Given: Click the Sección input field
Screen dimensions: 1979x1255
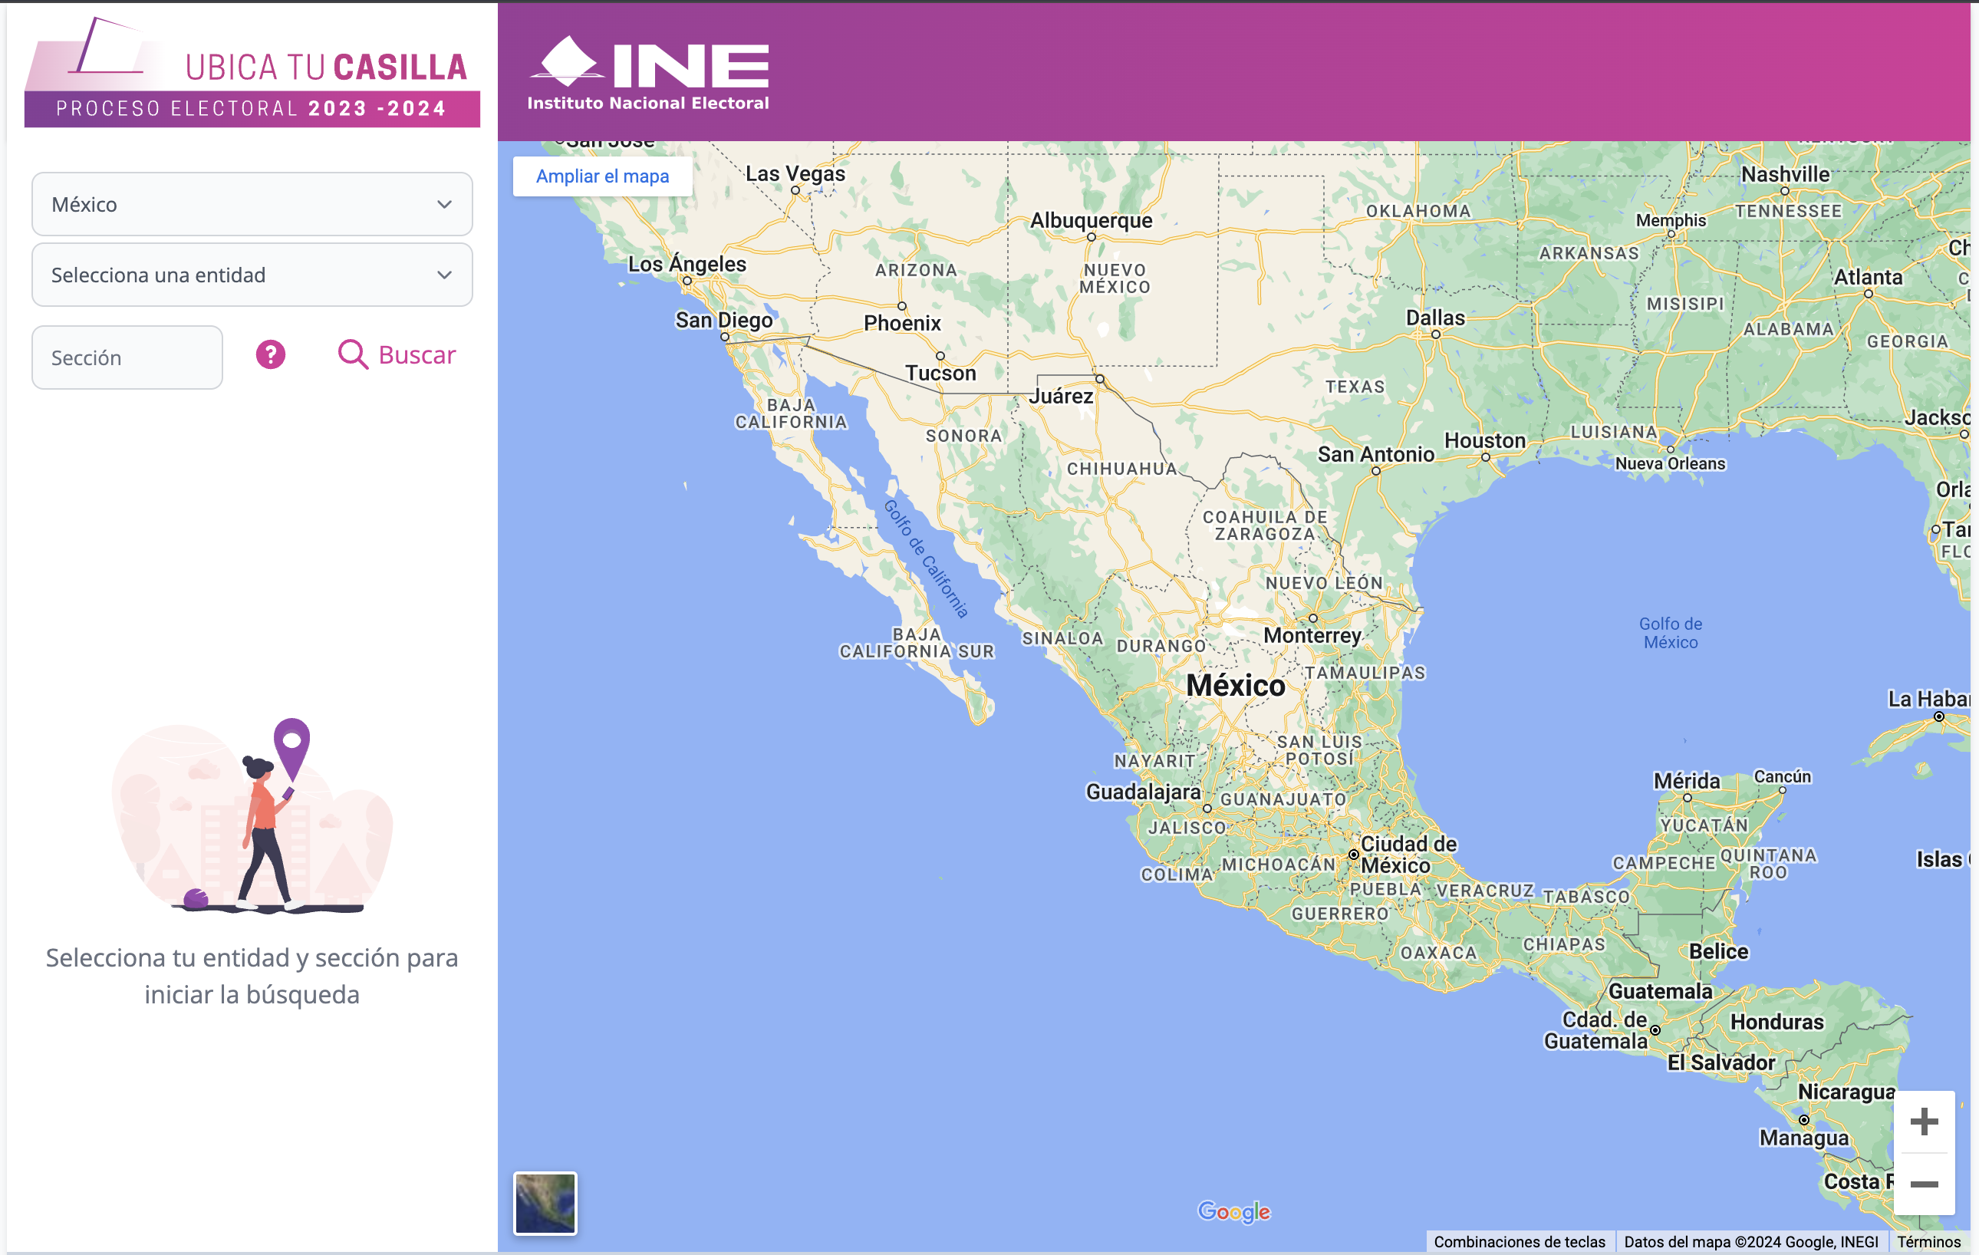Looking at the screenshot, I should [127, 357].
